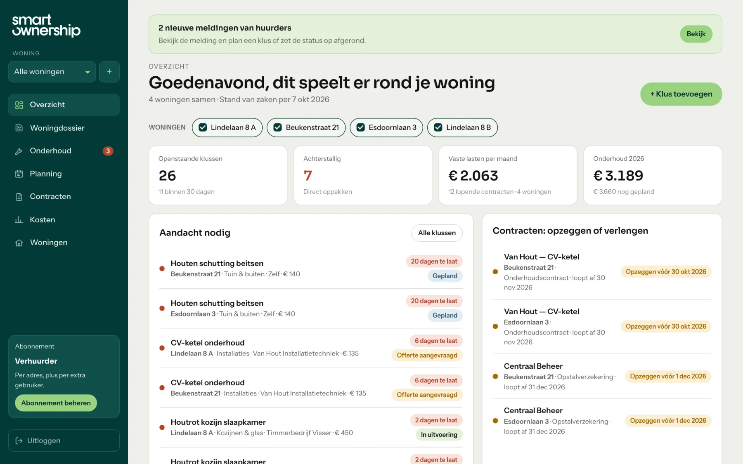743x464 pixels.
Task: Open the Openstaande klussen card
Action: click(x=218, y=175)
